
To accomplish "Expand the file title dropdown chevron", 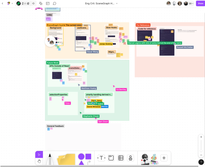I will pos(117,3).
